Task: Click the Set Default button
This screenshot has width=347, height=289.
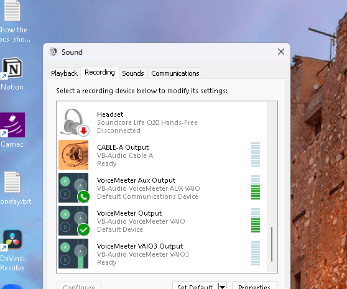Action: click(195, 286)
